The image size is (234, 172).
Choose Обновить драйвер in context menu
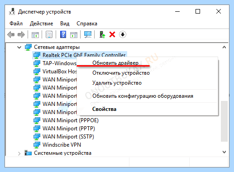pos(148,63)
